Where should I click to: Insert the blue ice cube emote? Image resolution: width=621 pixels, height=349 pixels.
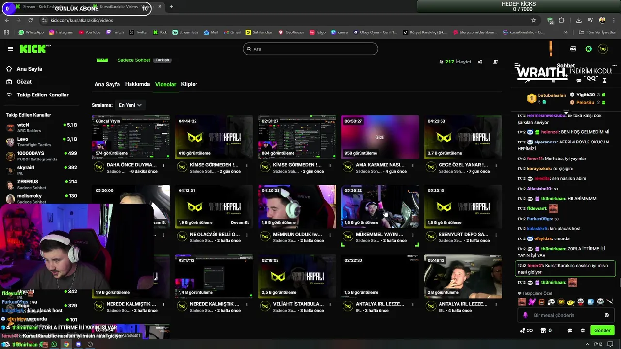590,302
